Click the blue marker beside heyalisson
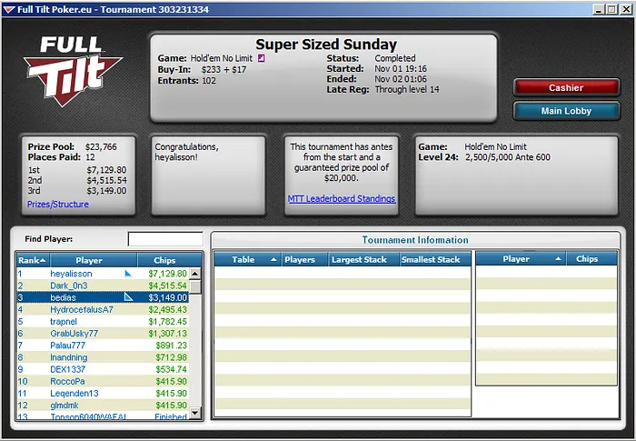This screenshot has height=441, width=636. (128, 273)
